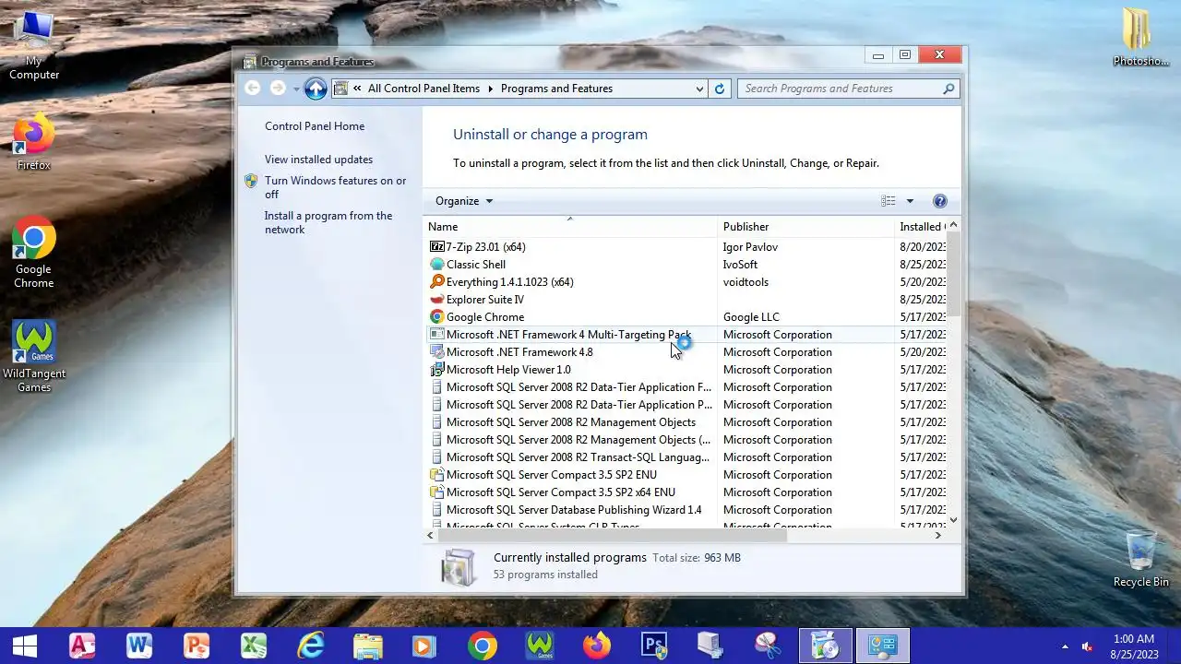
Task: Sort the list by the Publisher column header
Action: [x=805, y=227]
